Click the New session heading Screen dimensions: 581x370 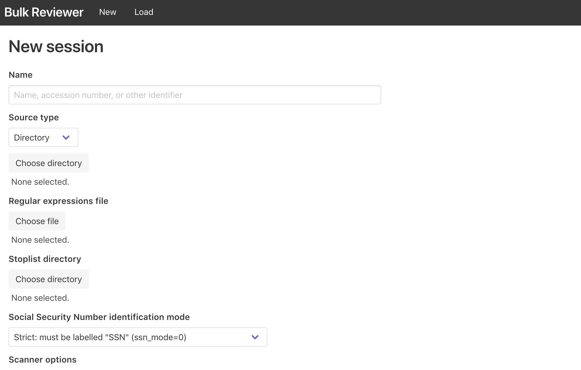click(56, 47)
